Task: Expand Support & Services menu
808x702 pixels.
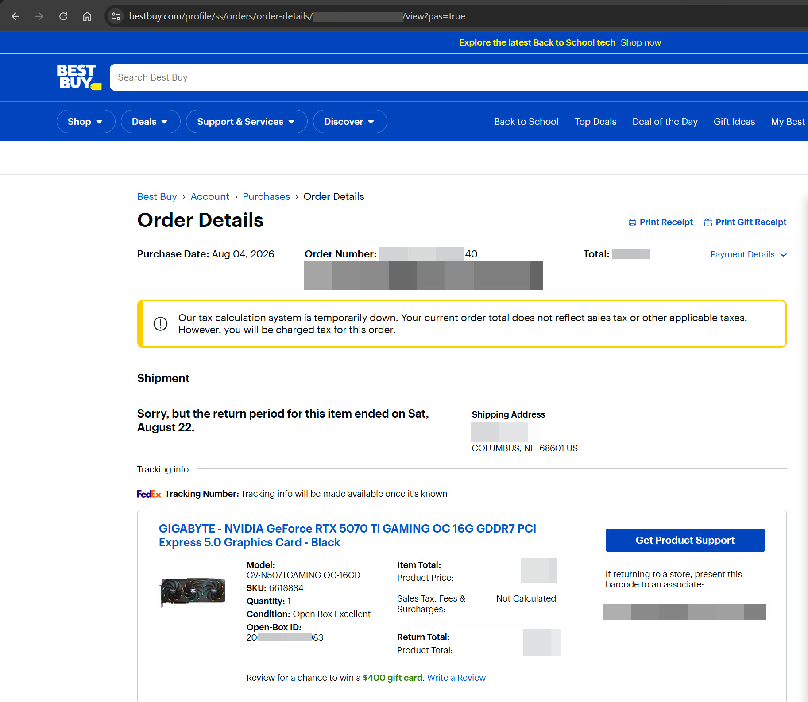Action: click(247, 122)
